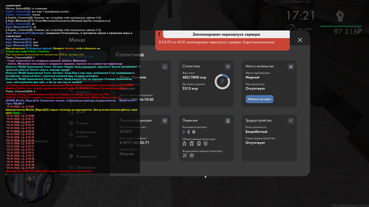
Task: Click the boat license icon
Action: tap(192, 156)
